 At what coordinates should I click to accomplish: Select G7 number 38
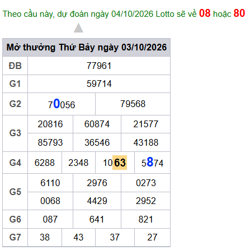pos(45,237)
